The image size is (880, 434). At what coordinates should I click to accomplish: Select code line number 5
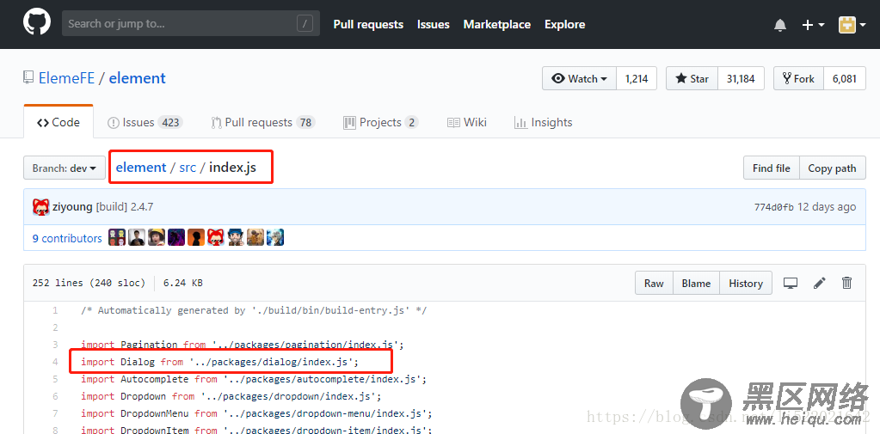[x=55, y=379]
